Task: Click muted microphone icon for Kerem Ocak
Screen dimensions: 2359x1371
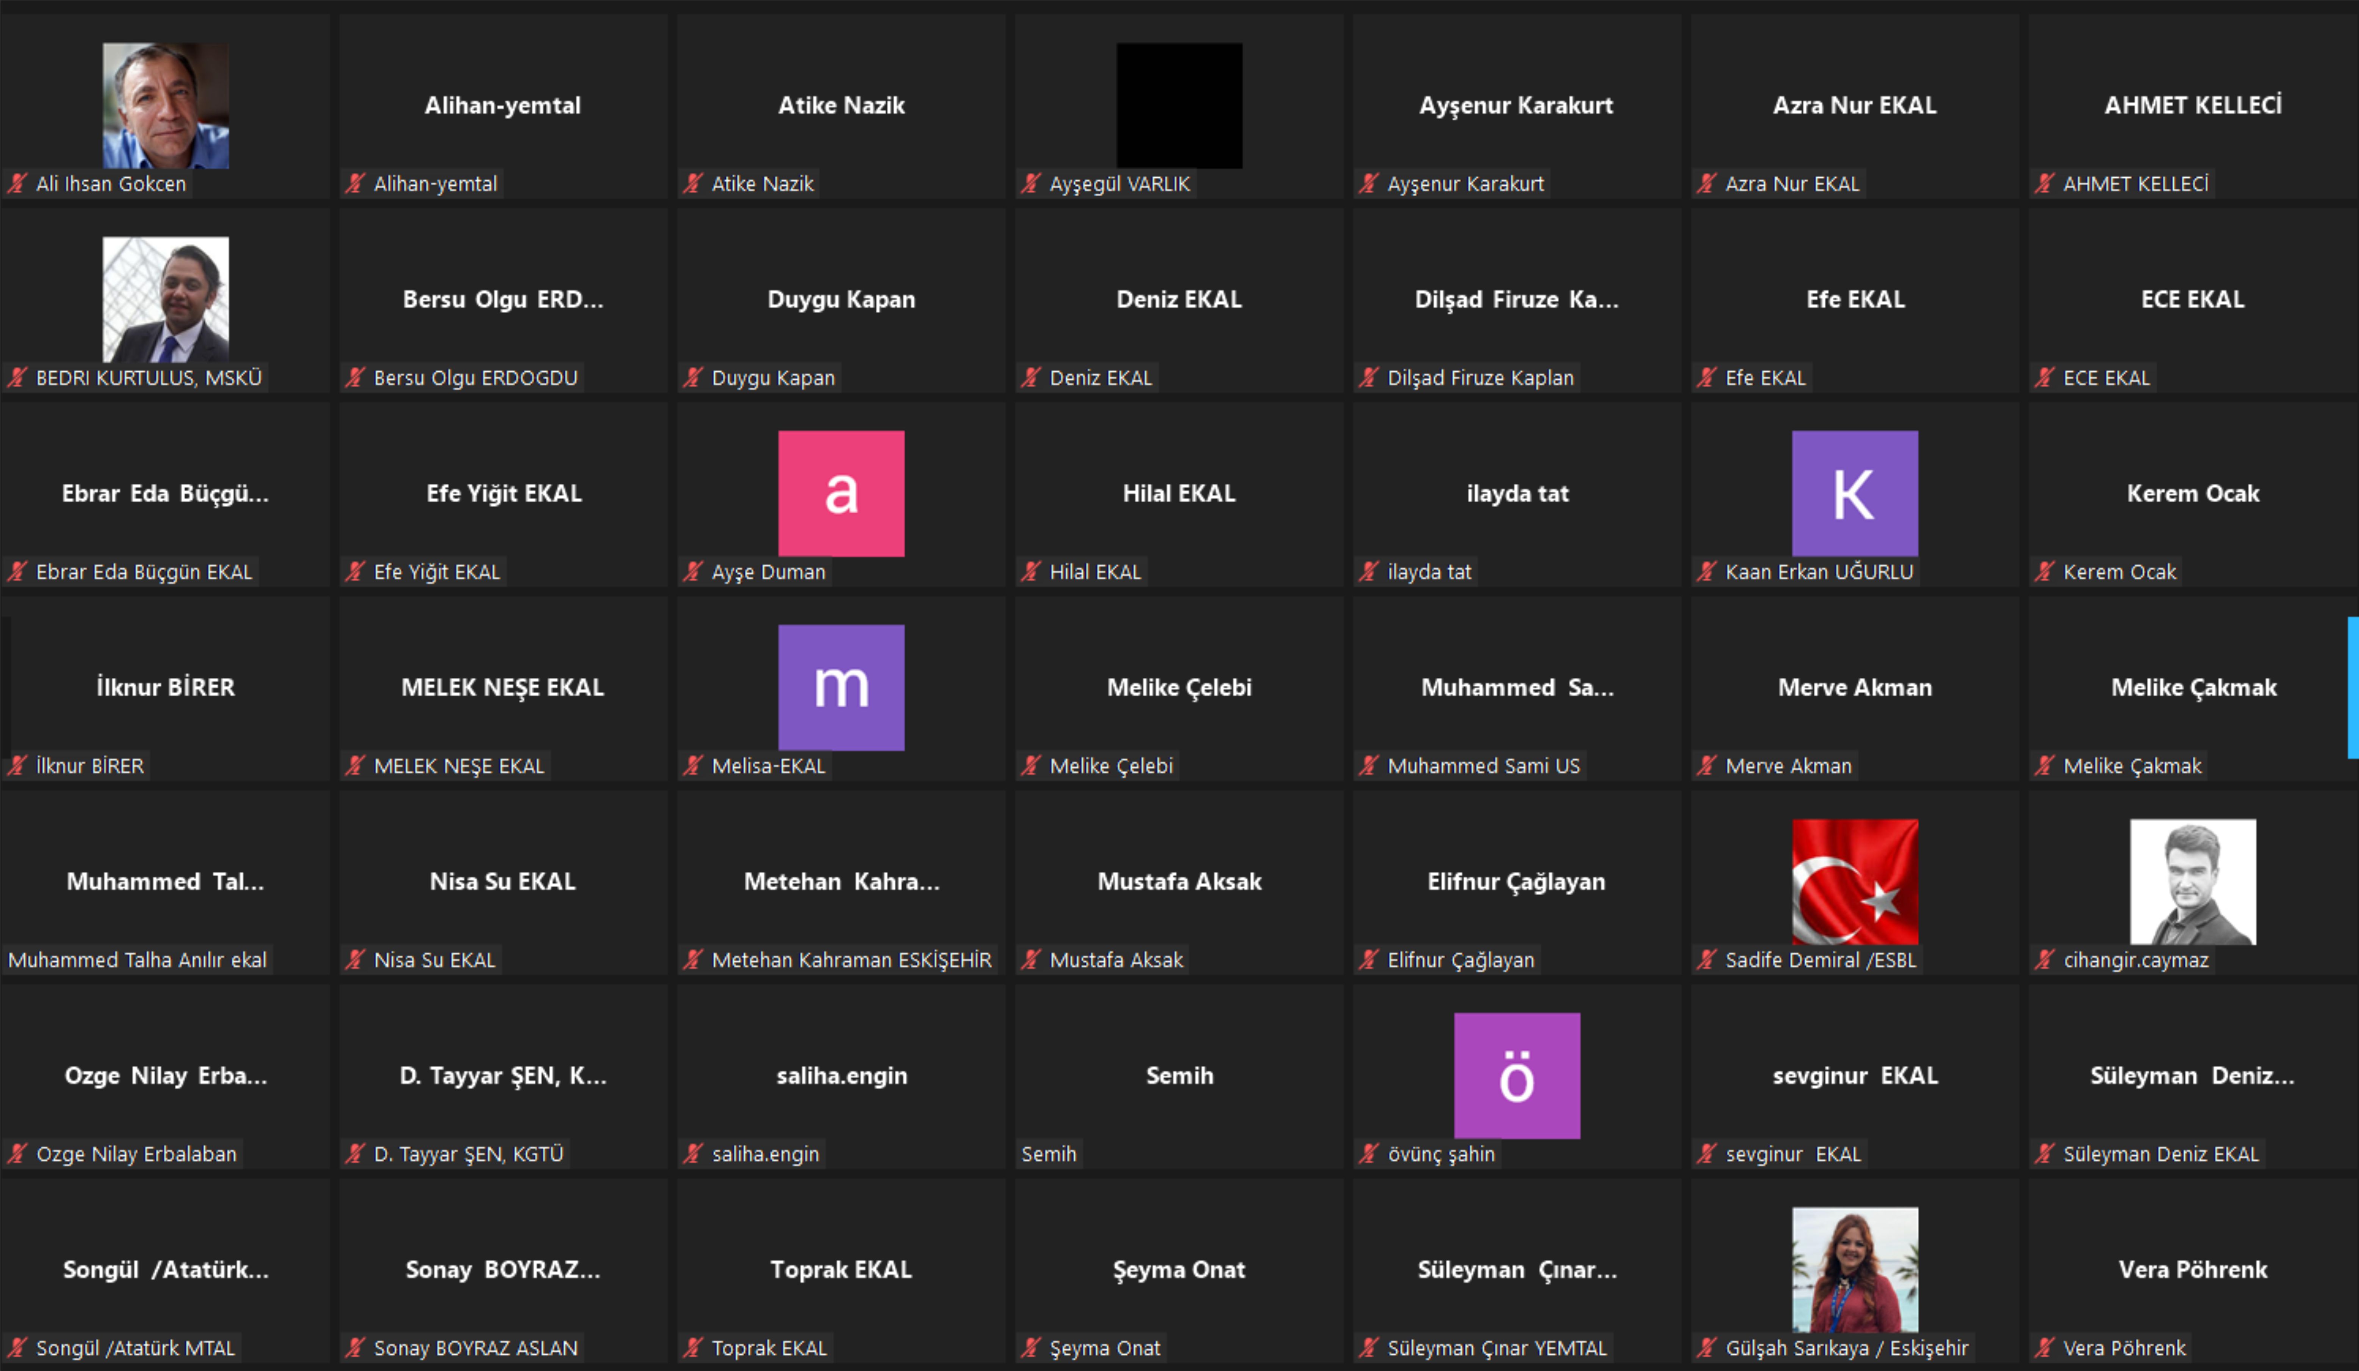Action: coord(2044,572)
